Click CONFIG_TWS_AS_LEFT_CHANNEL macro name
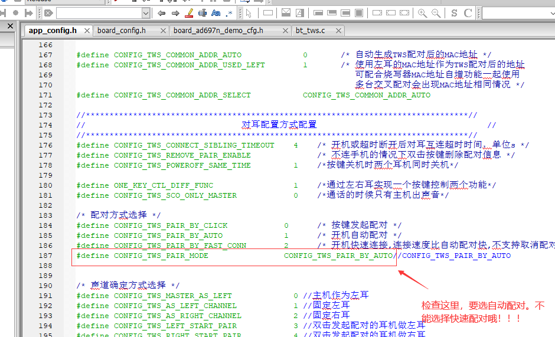555x337 pixels. point(175,306)
